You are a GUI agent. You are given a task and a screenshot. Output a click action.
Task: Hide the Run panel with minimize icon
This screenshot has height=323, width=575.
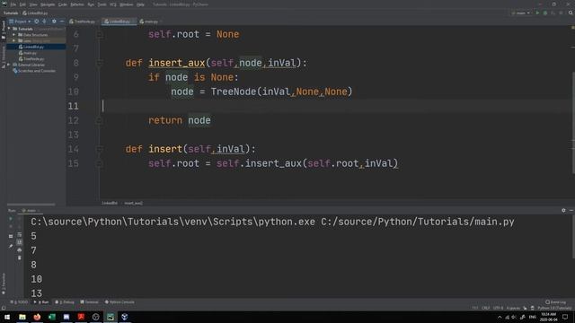pos(571,211)
